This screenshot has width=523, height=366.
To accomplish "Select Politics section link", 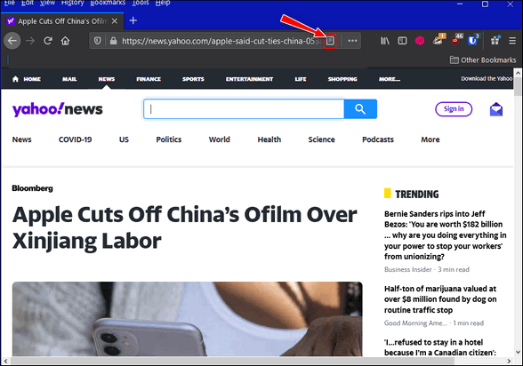I will pyautogui.click(x=169, y=139).
